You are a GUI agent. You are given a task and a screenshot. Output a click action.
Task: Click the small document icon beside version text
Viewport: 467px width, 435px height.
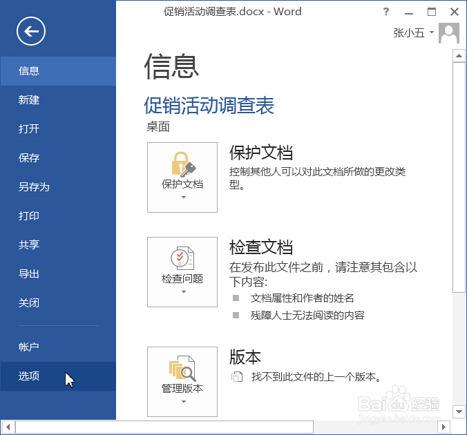237,377
